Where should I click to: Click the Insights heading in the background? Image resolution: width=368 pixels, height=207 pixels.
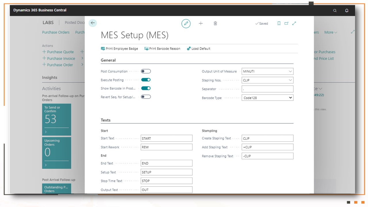[50, 77]
